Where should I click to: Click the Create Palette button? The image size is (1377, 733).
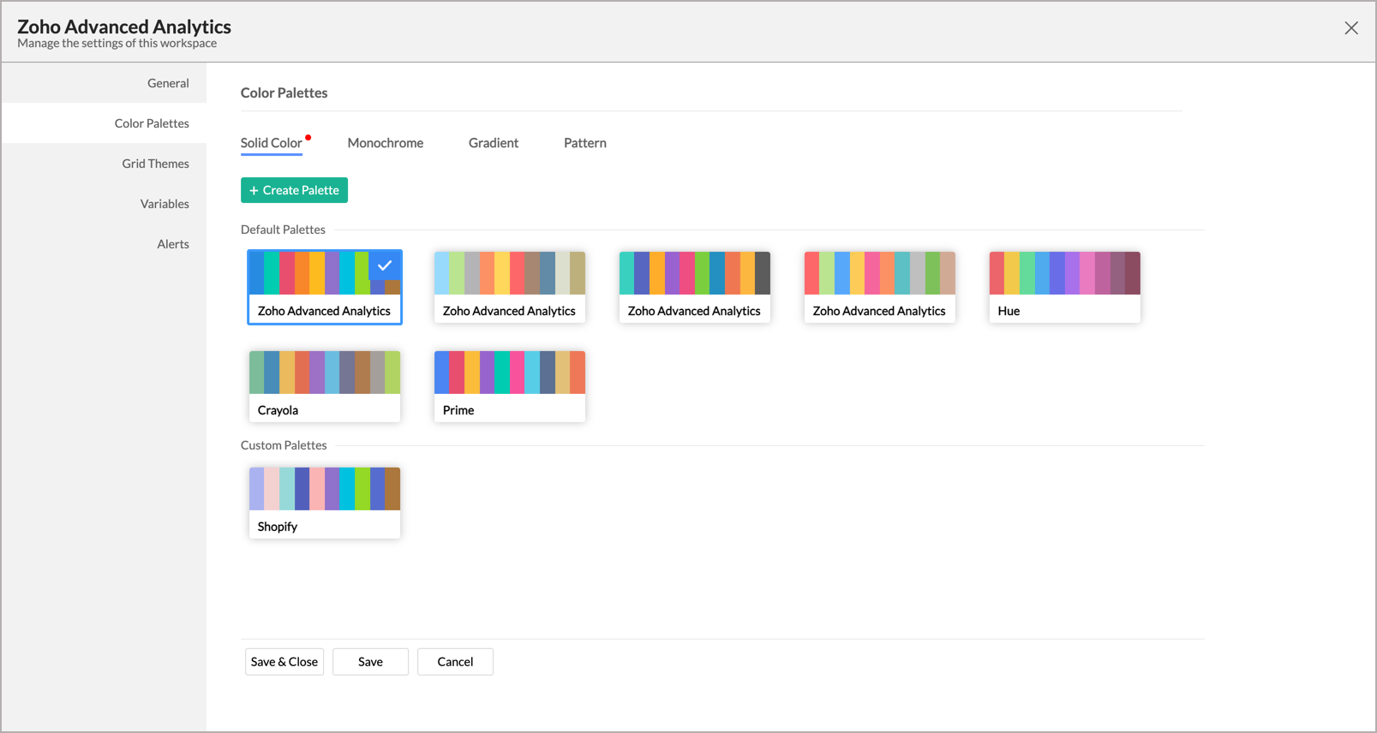pyautogui.click(x=294, y=190)
